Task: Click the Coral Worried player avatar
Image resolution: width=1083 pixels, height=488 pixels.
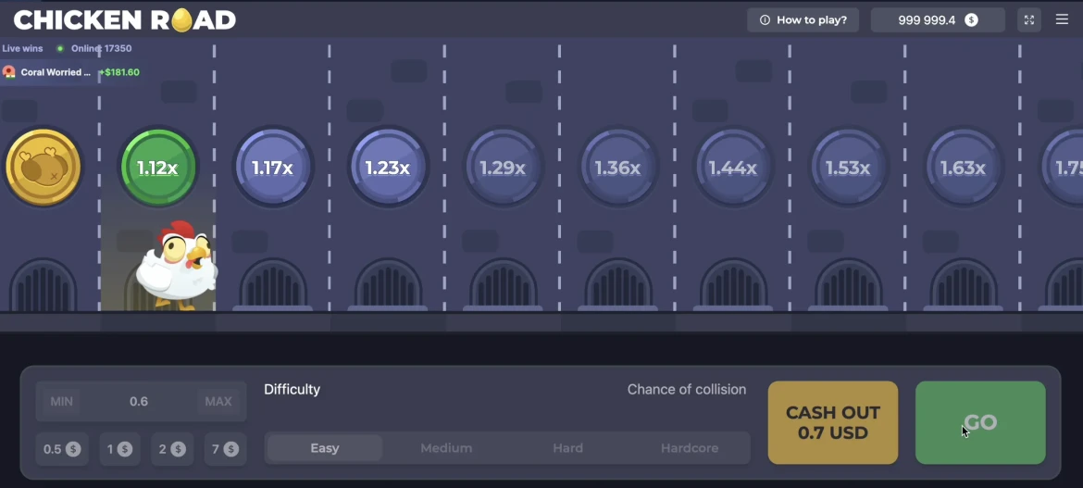Action: [9, 72]
